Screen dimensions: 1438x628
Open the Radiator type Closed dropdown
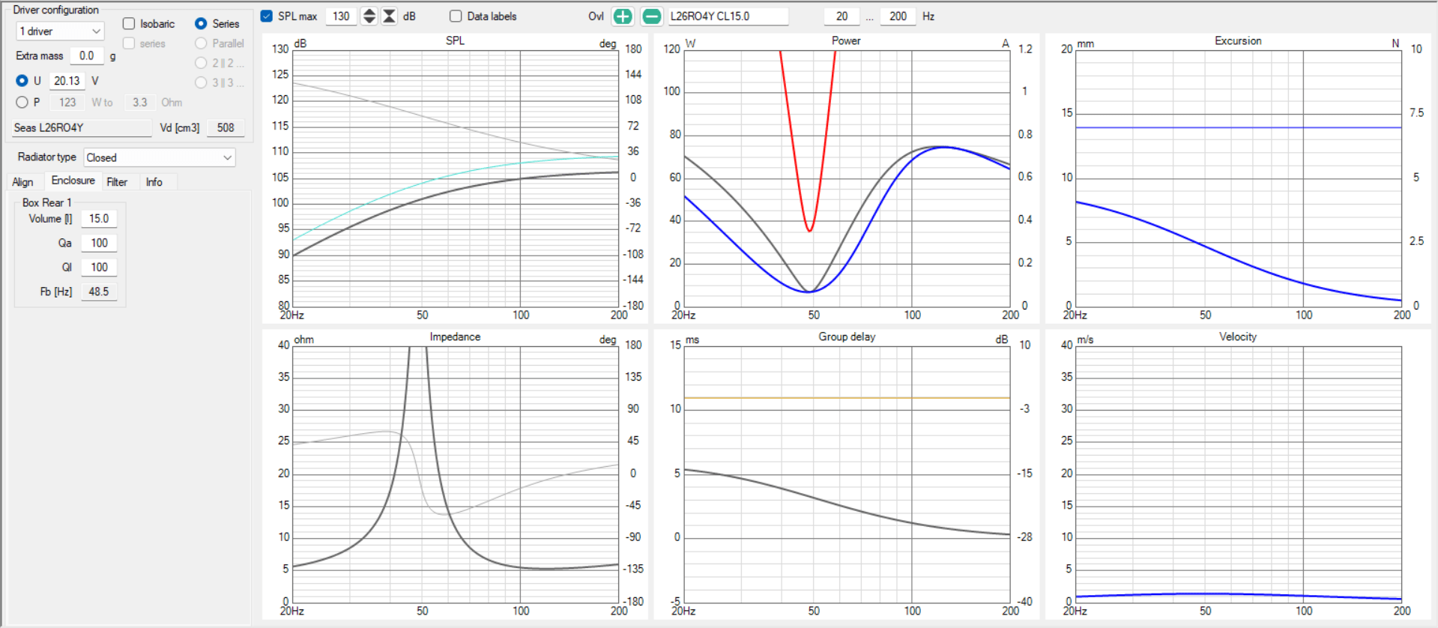[160, 157]
